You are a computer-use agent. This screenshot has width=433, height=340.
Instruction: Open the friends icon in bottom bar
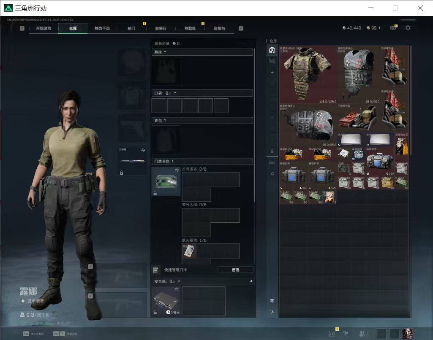pos(362,334)
